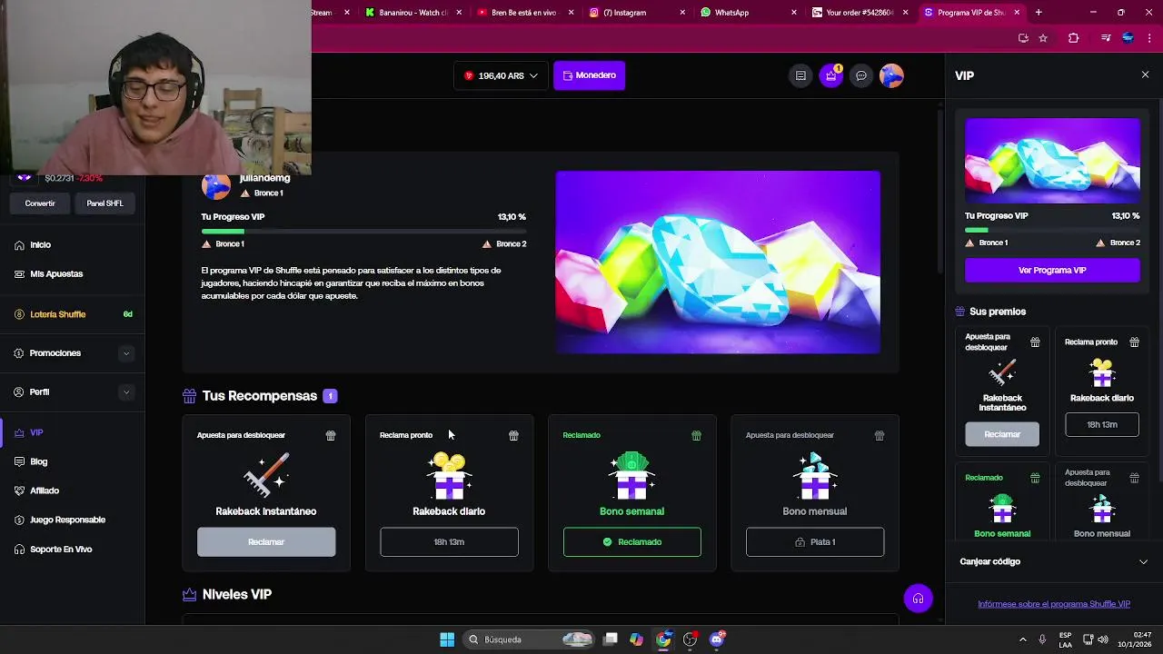Bookmark this page with the star icon

tap(1043, 38)
